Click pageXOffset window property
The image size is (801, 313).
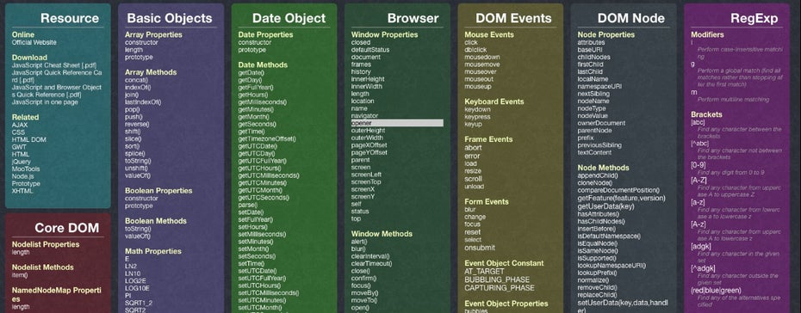tap(369, 145)
